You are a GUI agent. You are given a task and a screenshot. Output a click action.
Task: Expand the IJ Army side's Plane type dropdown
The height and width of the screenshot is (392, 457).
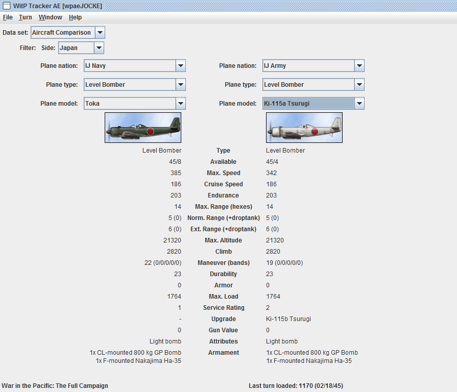[x=359, y=84]
